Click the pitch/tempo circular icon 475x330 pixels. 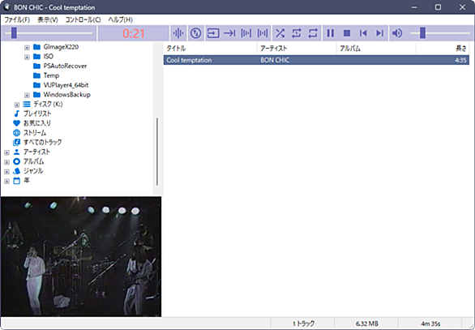click(196, 33)
